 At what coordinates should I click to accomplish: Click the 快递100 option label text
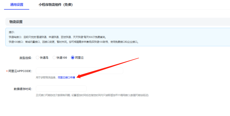pyautogui.click(x=62, y=58)
